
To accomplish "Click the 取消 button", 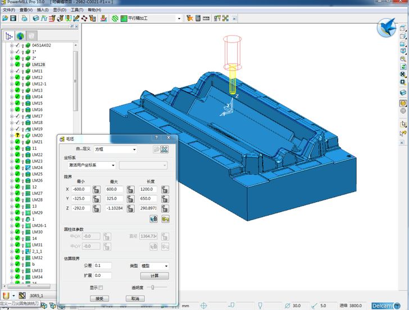I will click(x=135, y=299).
